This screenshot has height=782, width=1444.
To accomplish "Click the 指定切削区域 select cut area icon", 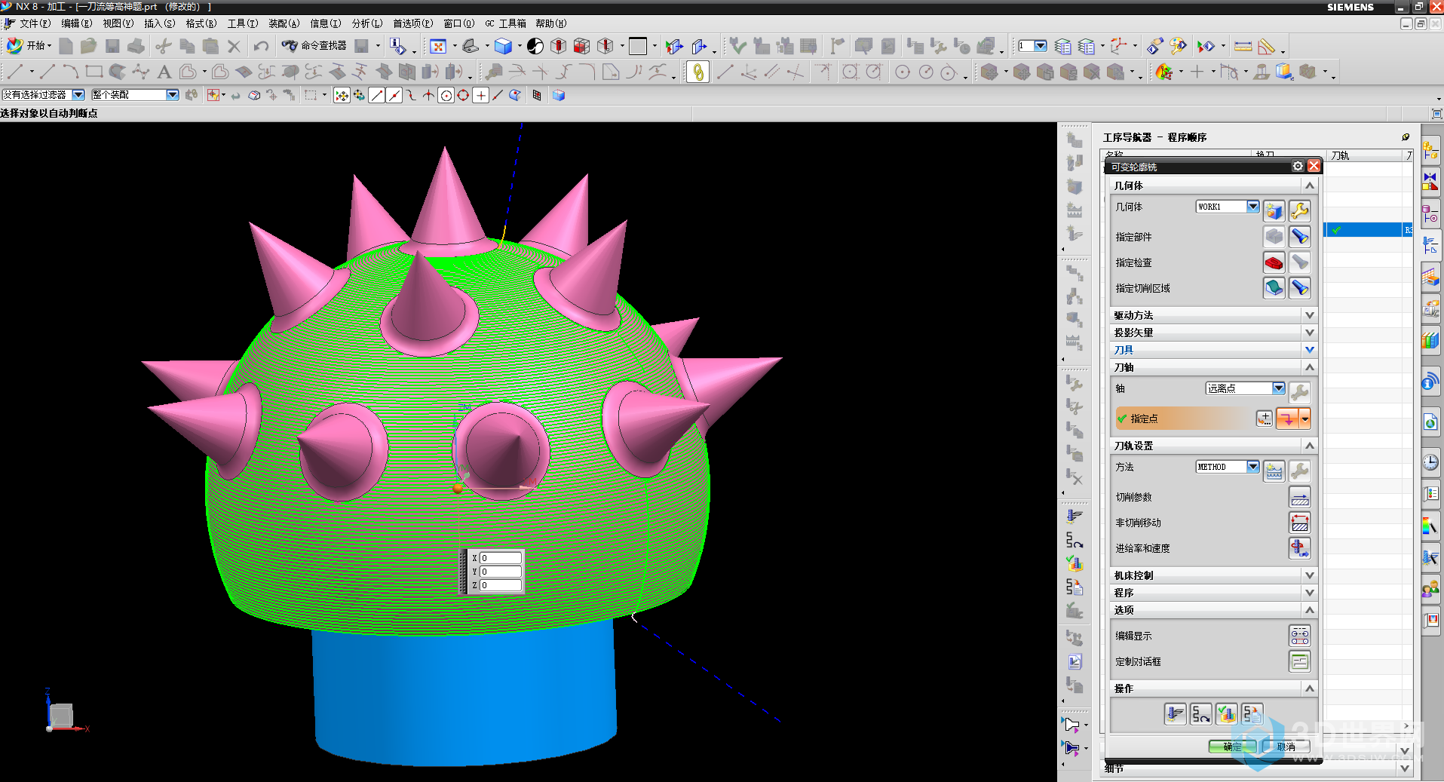I will pyautogui.click(x=1274, y=288).
